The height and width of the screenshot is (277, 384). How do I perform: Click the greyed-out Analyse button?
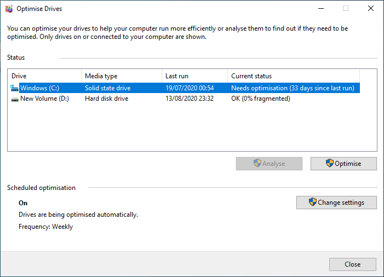pyautogui.click(x=269, y=164)
